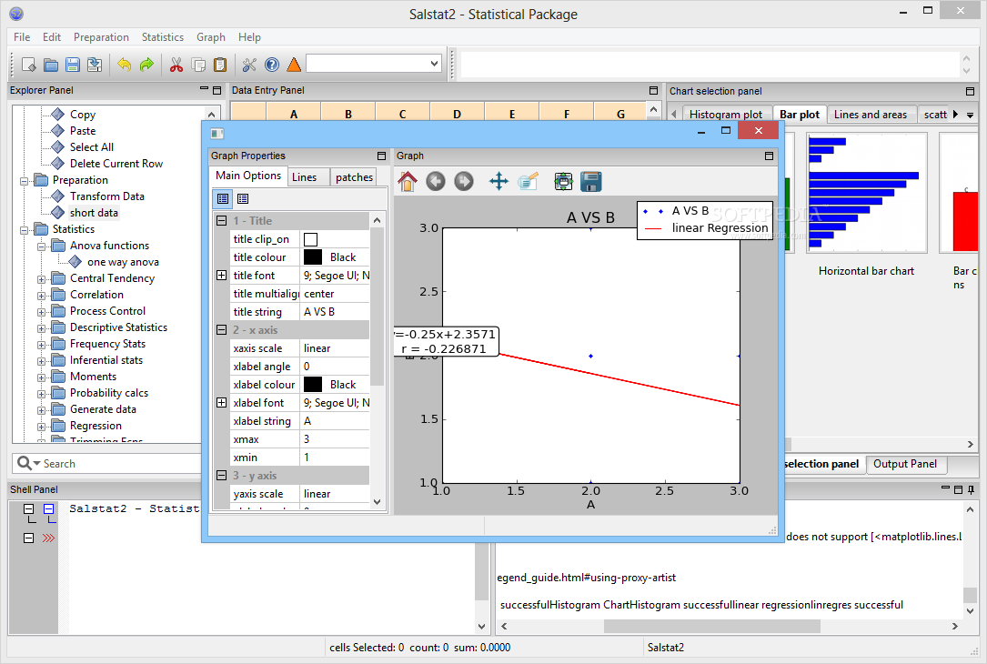Expand the xlabel font property

tap(222, 403)
